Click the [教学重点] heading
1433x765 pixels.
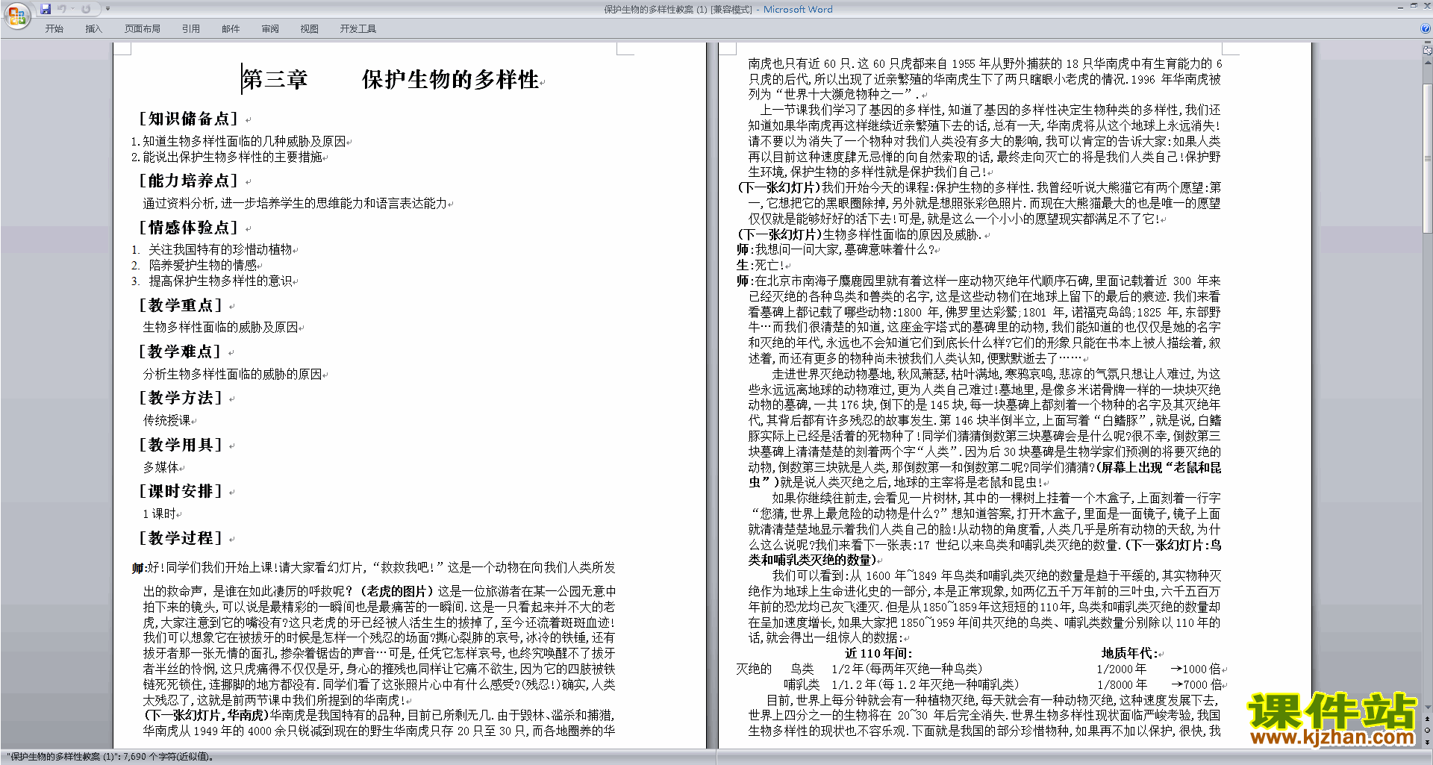click(x=180, y=305)
